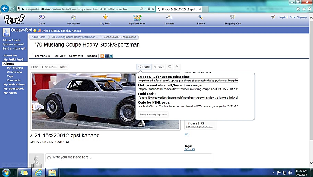Switch to the Thumbnails tab

click(42, 56)
